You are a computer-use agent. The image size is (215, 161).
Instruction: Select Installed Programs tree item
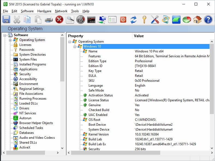point(33,64)
